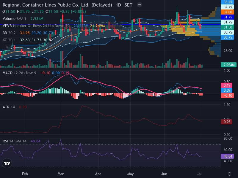Viewport: 238px width, 178px height.
Task: Click the C31.50 close value in header
Action: [x=52, y=12]
